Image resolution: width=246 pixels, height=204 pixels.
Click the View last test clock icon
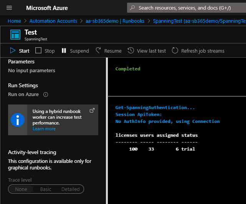tap(131, 51)
